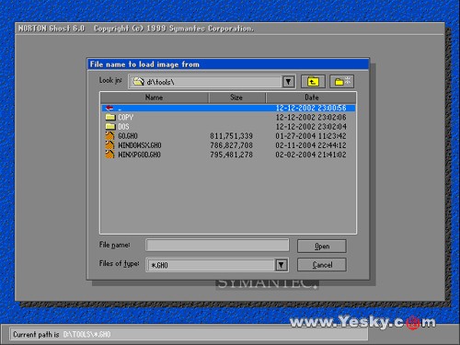Select the WINXPGOD.GHO file name
Image resolution: width=460 pixels, height=345 pixels.
click(139, 155)
